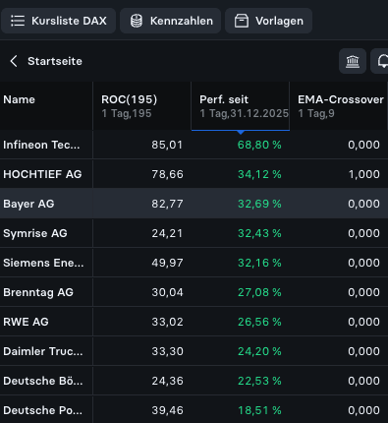The image size is (388, 423).
Task: Click EMA-Crossover 0,000 for Infineon
Action: tap(363, 145)
